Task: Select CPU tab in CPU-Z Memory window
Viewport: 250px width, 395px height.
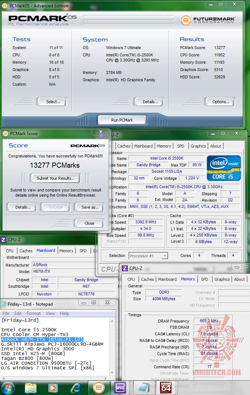Action: click(131, 279)
